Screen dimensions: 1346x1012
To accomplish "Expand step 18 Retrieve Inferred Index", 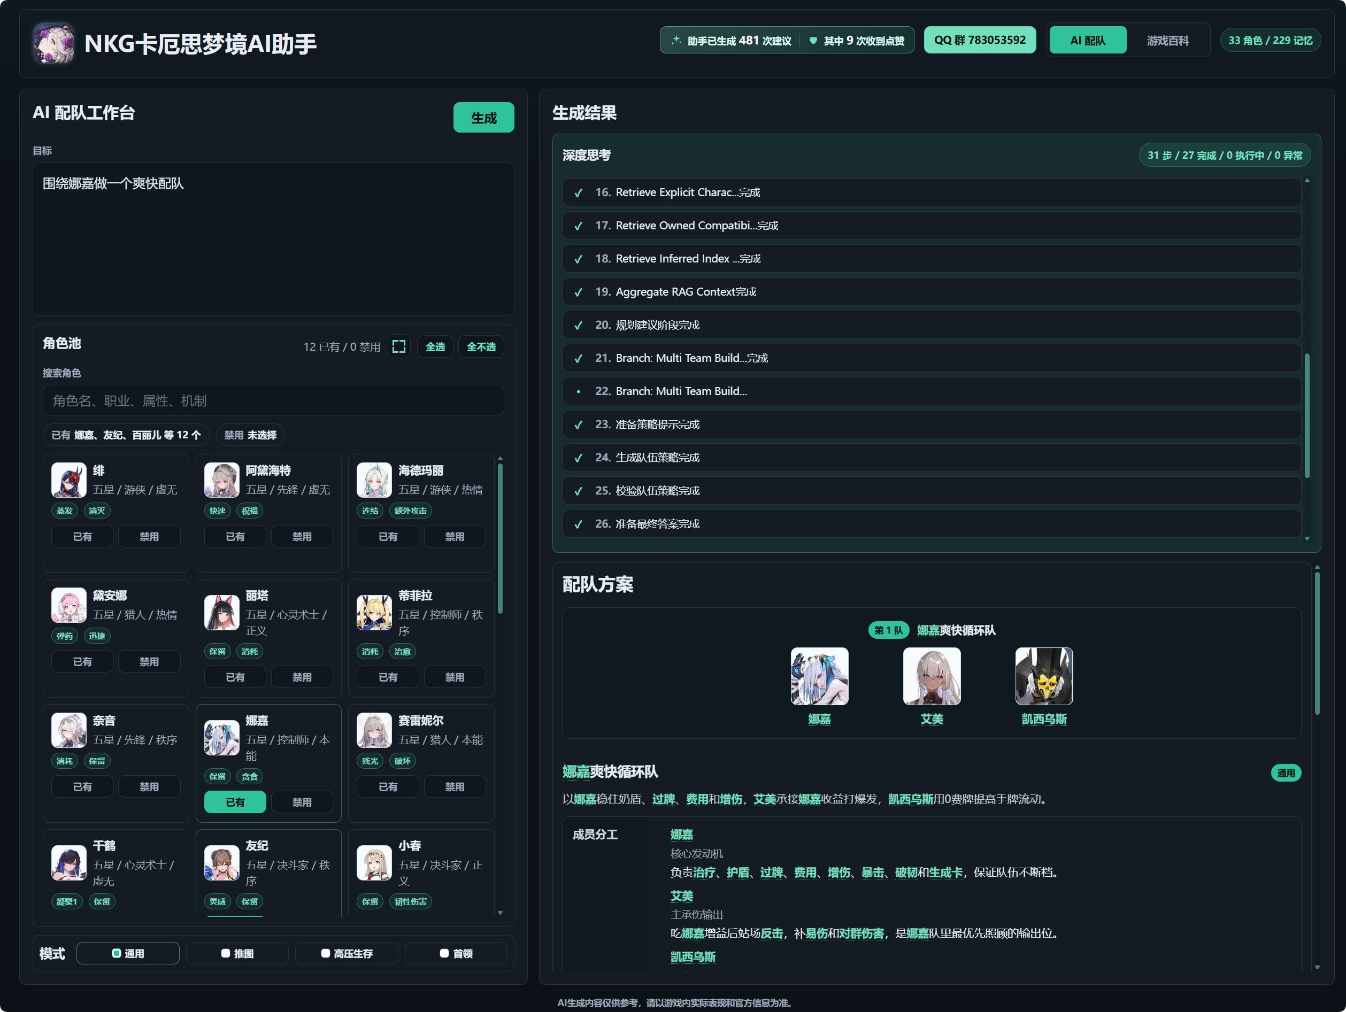I will coord(932,258).
